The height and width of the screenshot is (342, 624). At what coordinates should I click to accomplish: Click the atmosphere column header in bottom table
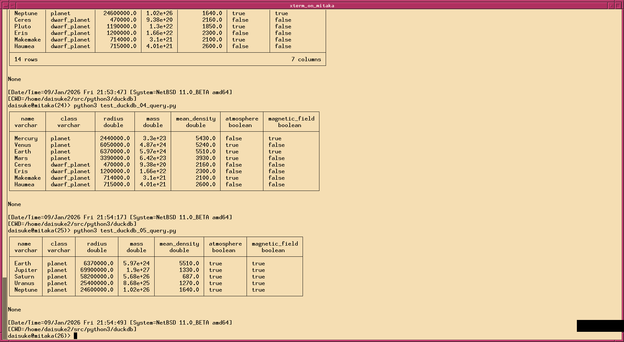[x=225, y=243]
